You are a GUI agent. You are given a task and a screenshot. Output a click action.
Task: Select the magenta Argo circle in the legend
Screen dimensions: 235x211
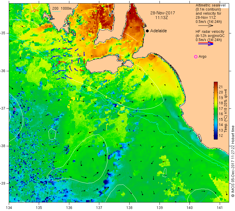196,57
